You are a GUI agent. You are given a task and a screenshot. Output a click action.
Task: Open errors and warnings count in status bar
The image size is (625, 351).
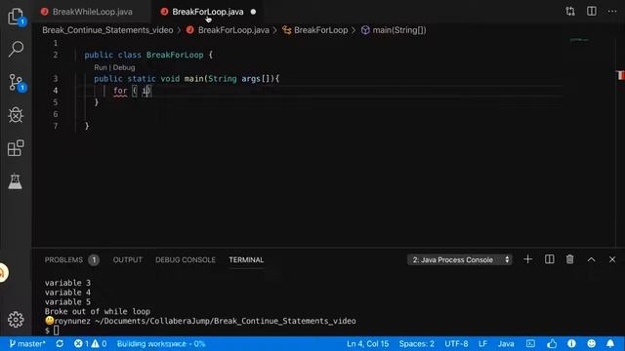tap(90, 343)
